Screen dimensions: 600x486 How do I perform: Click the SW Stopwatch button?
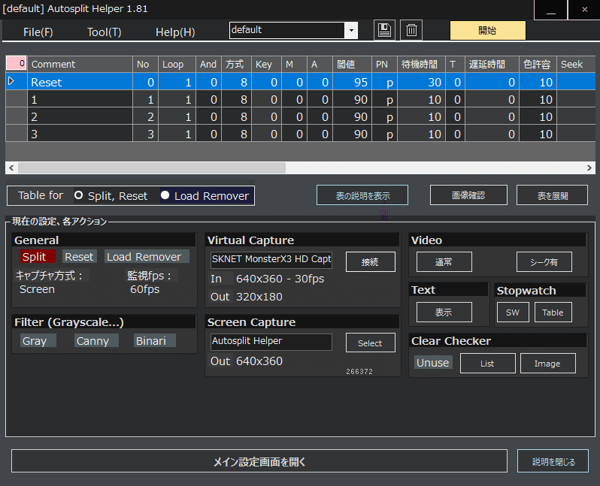click(x=513, y=312)
